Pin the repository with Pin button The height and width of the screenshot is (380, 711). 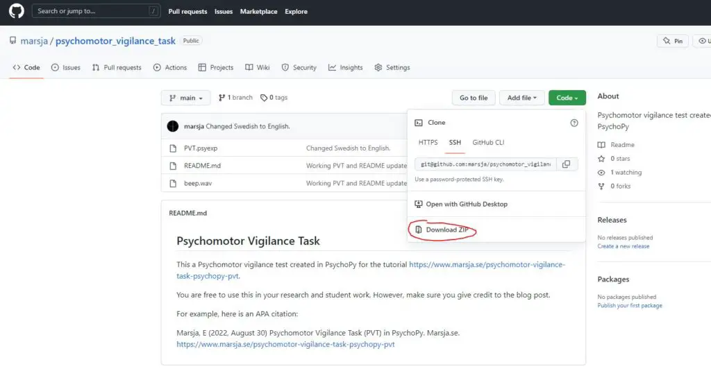point(673,41)
